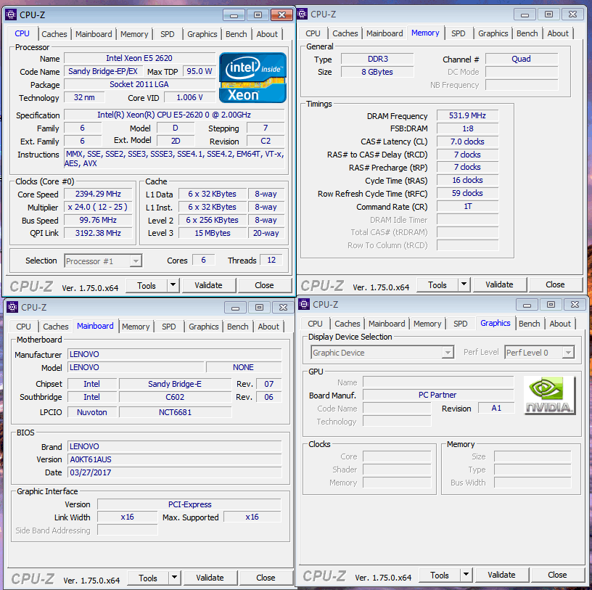Click the Command Rate value 1T
Screen dimensions: 592x590
point(467,206)
